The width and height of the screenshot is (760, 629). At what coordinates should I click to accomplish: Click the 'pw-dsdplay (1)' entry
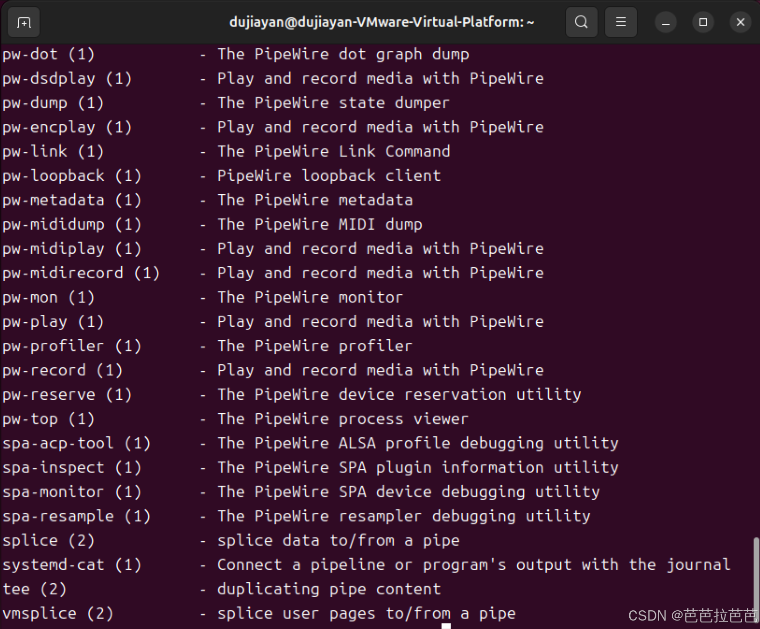pos(67,79)
